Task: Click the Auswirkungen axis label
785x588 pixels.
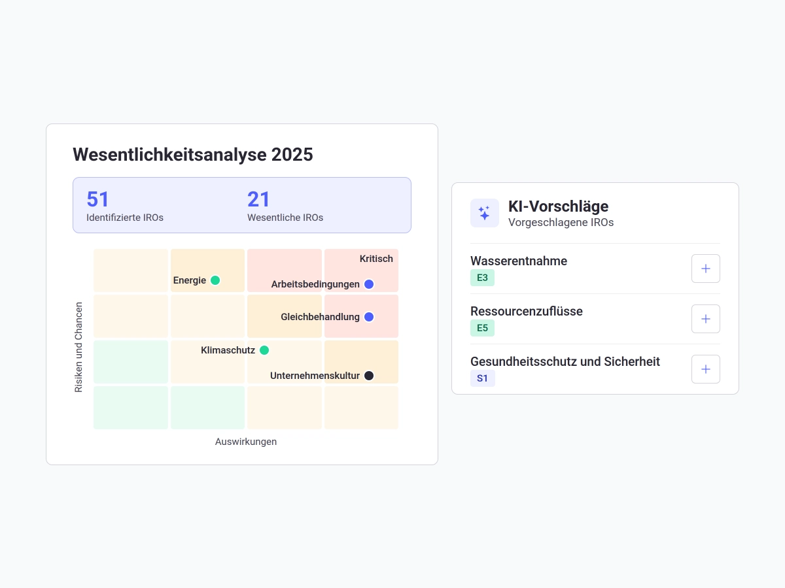Action: pyautogui.click(x=246, y=442)
